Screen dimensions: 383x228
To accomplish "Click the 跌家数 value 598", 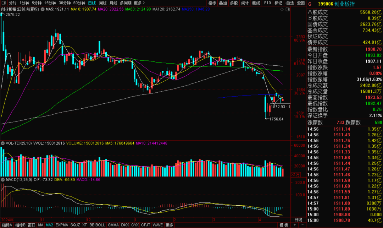I will 378,123.
